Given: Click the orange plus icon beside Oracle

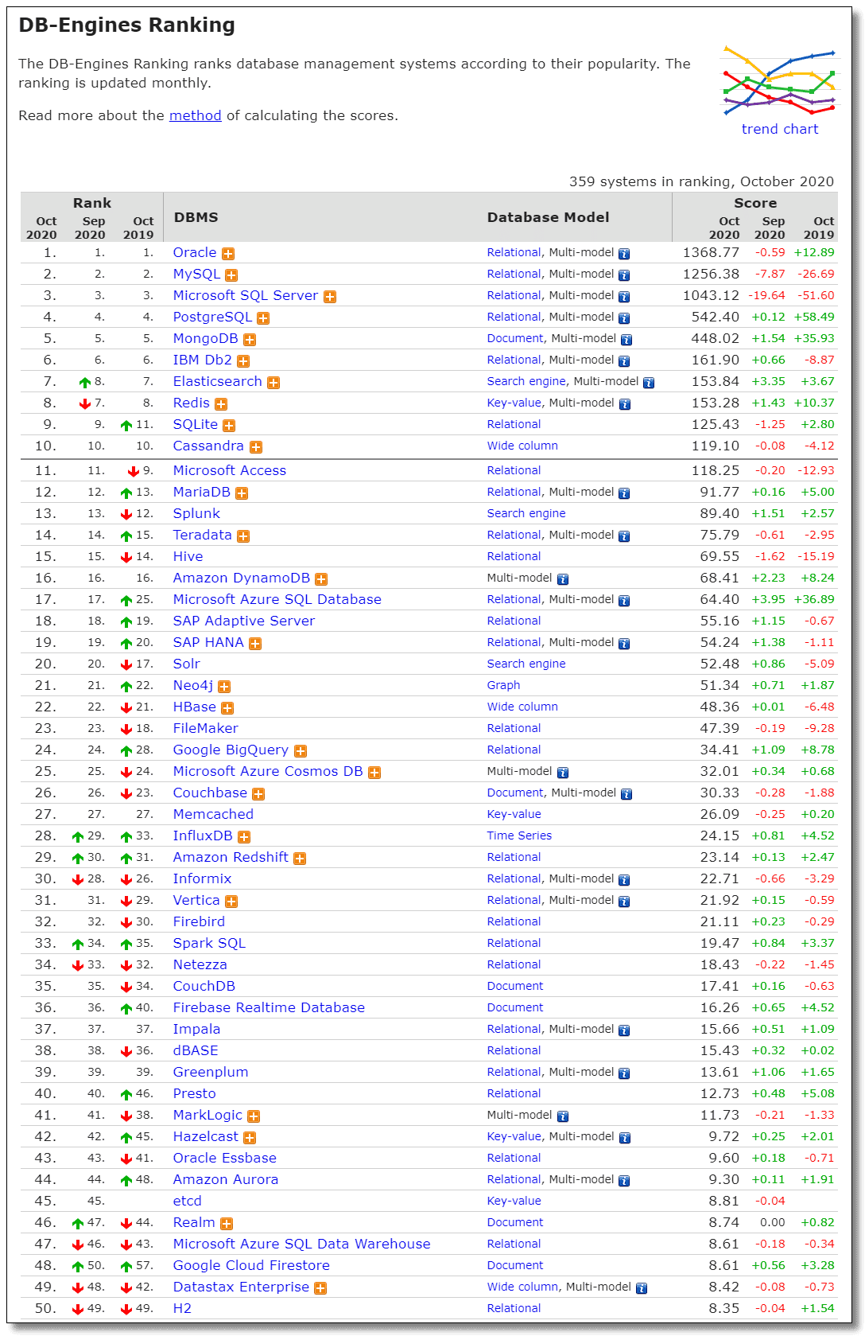Looking at the screenshot, I should click(228, 254).
